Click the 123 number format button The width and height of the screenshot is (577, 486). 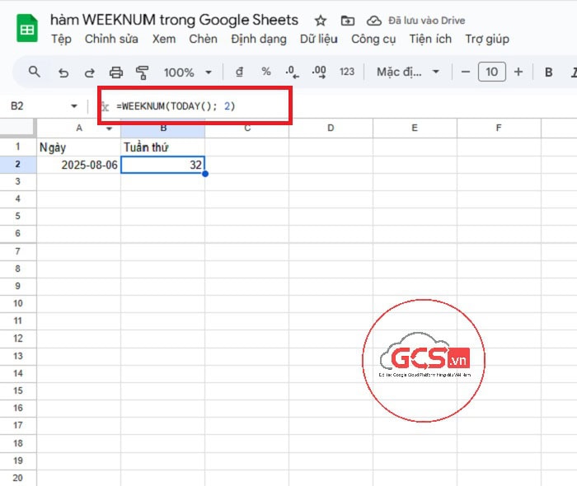tap(347, 72)
